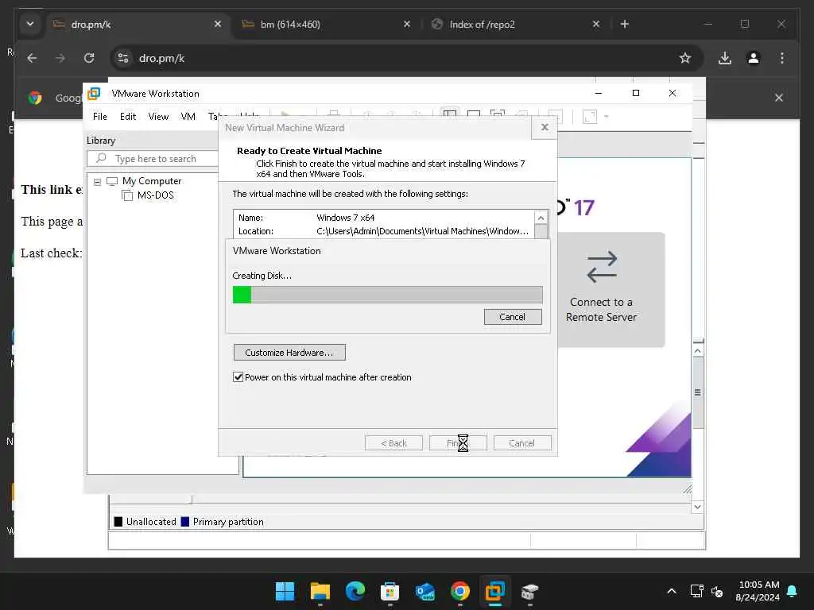Cancel the Creating Disk operation
The height and width of the screenshot is (610, 814).
click(513, 317)
